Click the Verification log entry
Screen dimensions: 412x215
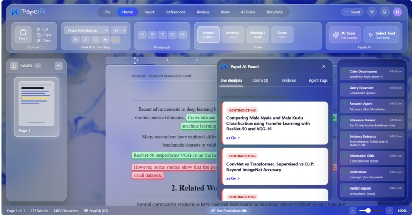pyautogui.click(x=372, y=174)
